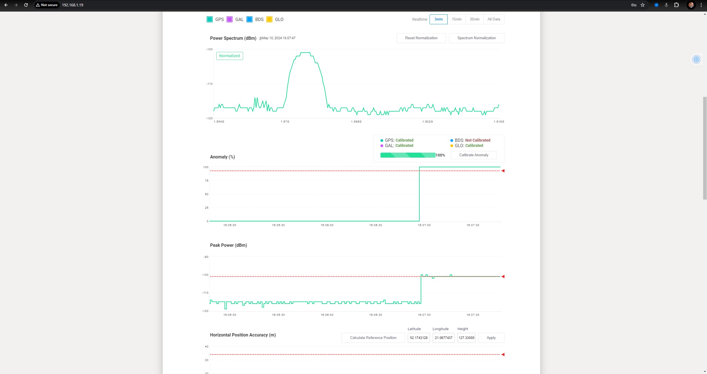Image resolution: width=707 pixels, height=374 pixels.
Task: Bookmark page with star icon
Action: (x=643, y=5)
